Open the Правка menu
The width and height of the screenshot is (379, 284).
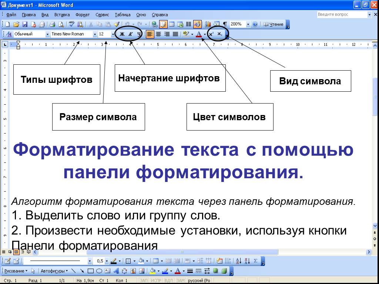click(29, 15)
